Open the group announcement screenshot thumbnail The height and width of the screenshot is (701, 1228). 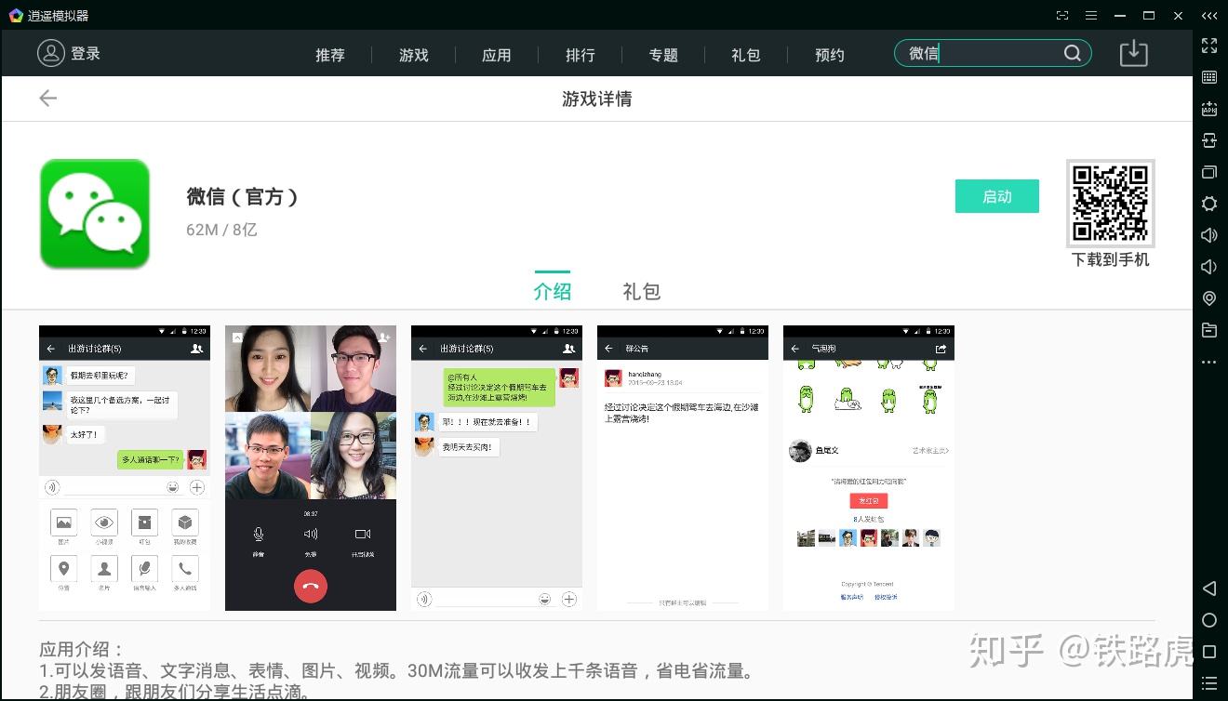point(683,468)
